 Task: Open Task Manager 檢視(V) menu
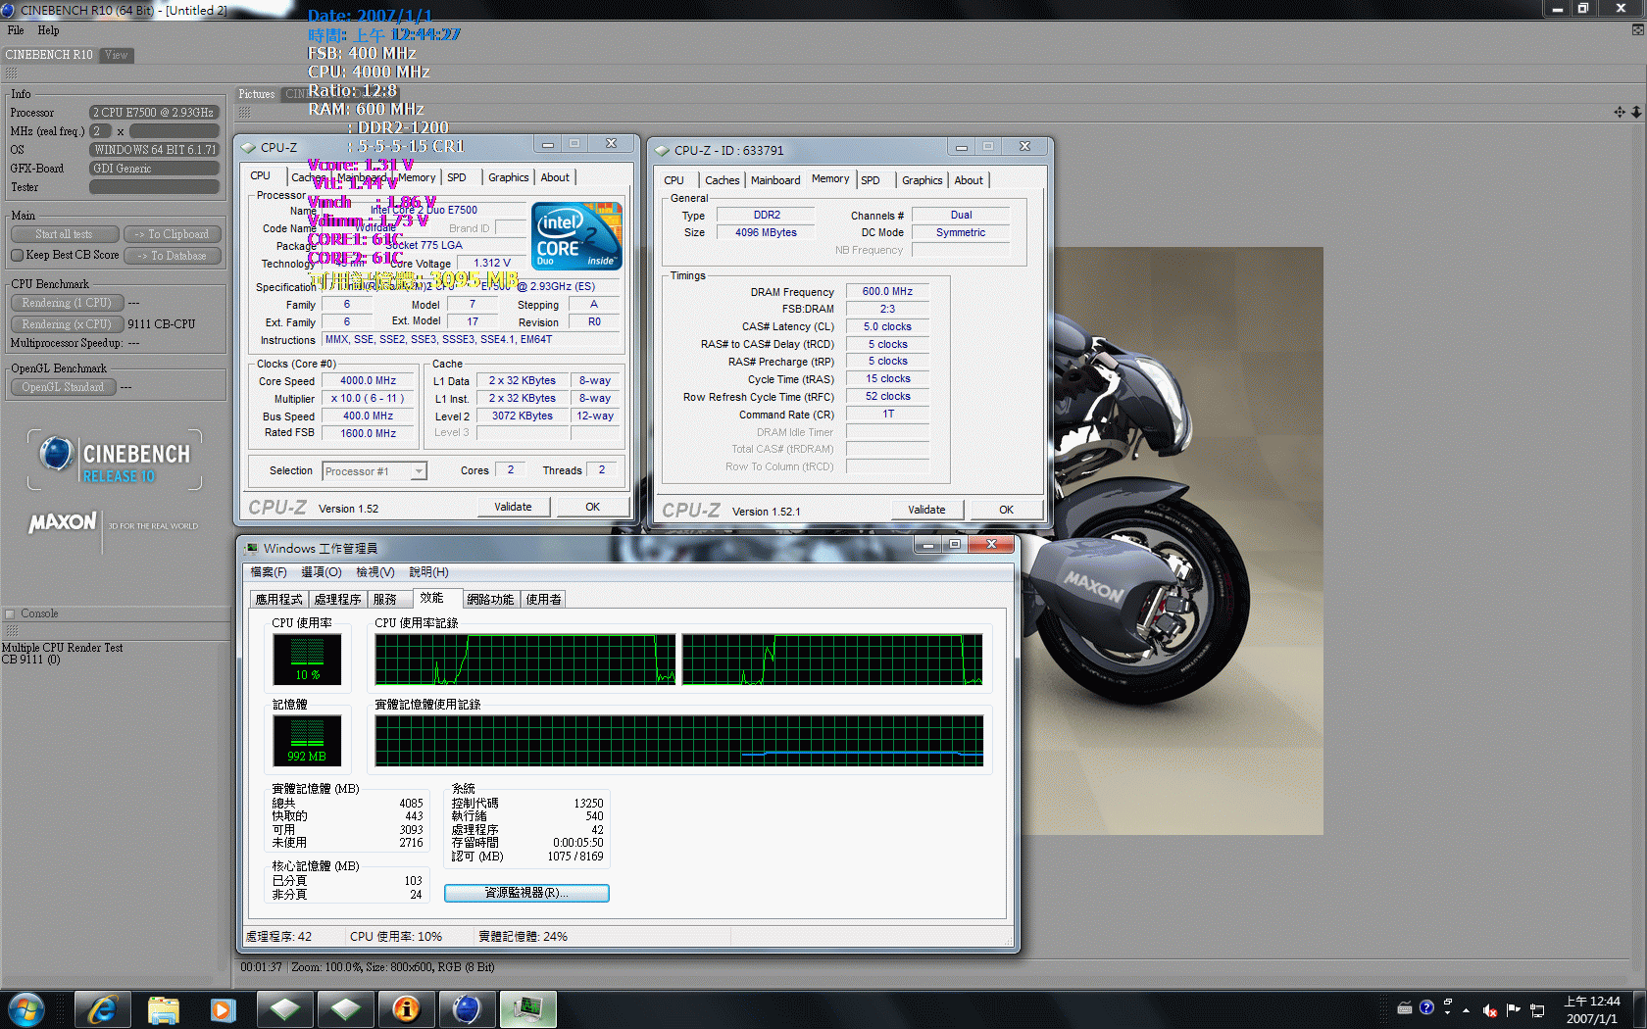click(x=375, y=572)
